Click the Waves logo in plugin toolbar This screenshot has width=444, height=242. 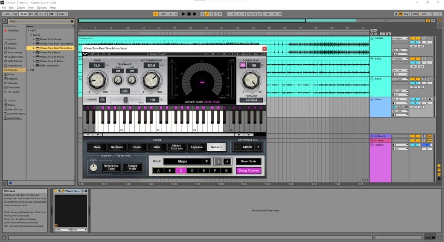click(85, 54)
